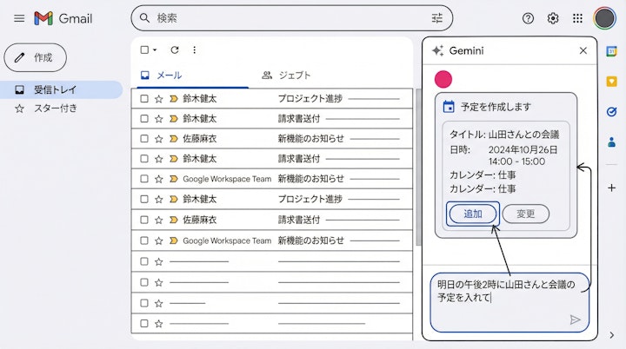This screenshot has height=349, width=626.
Task: Star the first Google Workspace Team email
Action: pos(158,179)
